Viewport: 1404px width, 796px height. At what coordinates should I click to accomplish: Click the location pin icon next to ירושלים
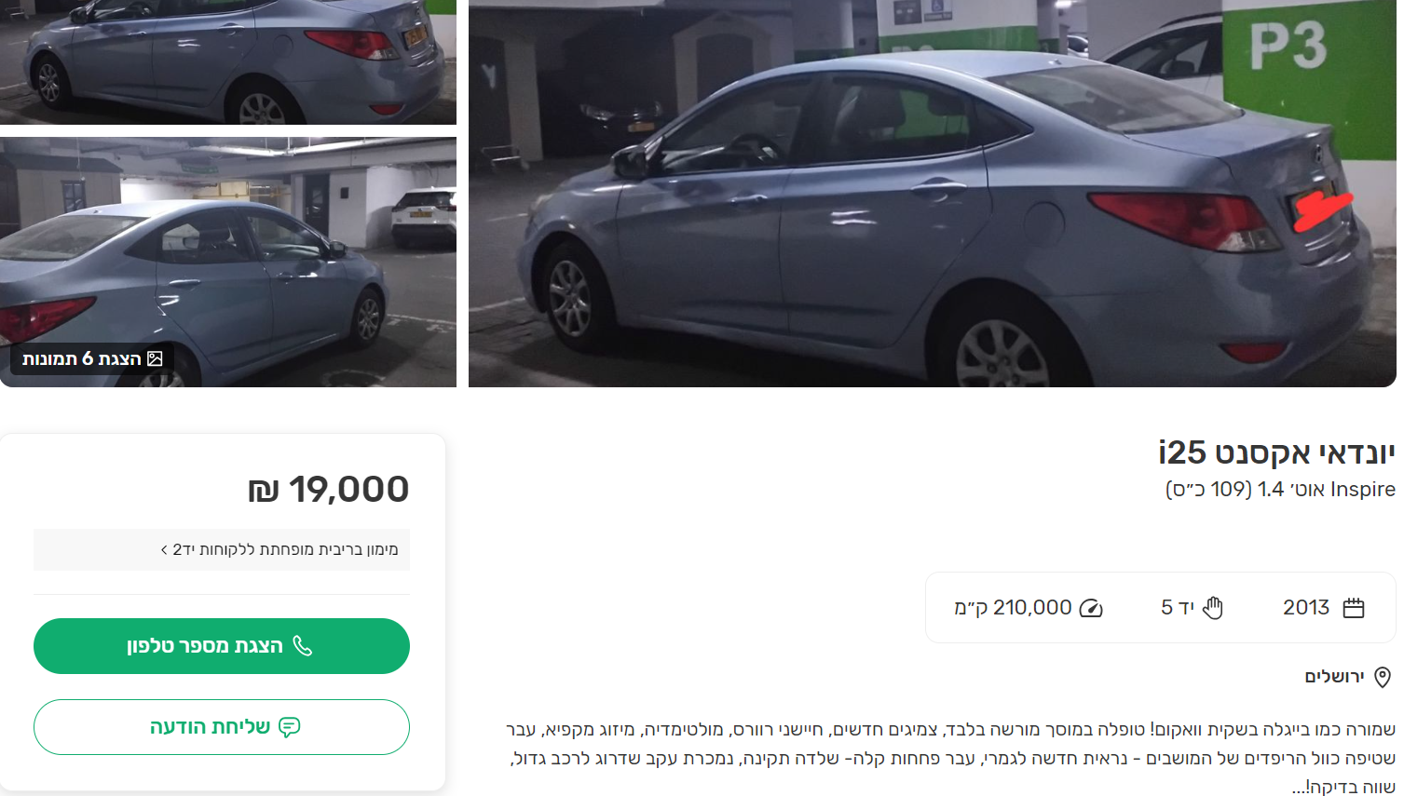point(1383,677)
